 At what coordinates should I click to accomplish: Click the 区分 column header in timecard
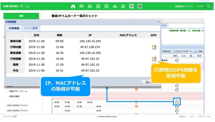coord(199,56)
